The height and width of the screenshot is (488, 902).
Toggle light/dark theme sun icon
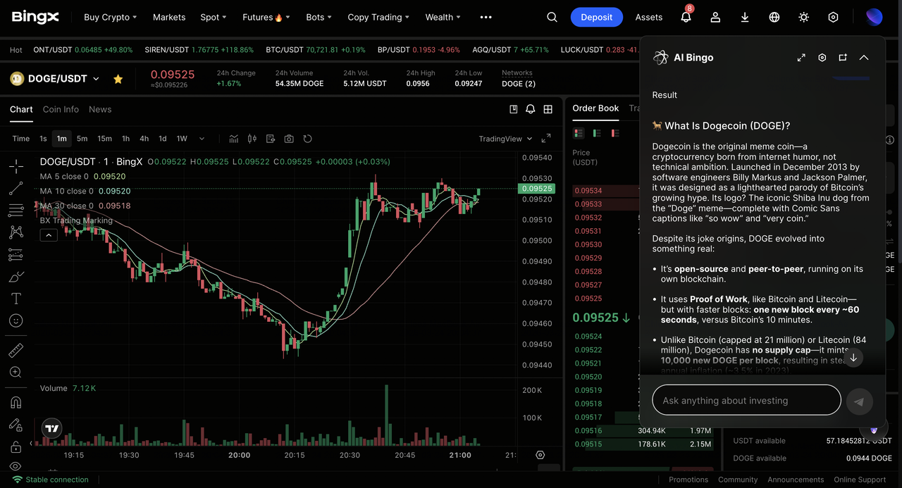pyautogui.click(x=804, y=17)
